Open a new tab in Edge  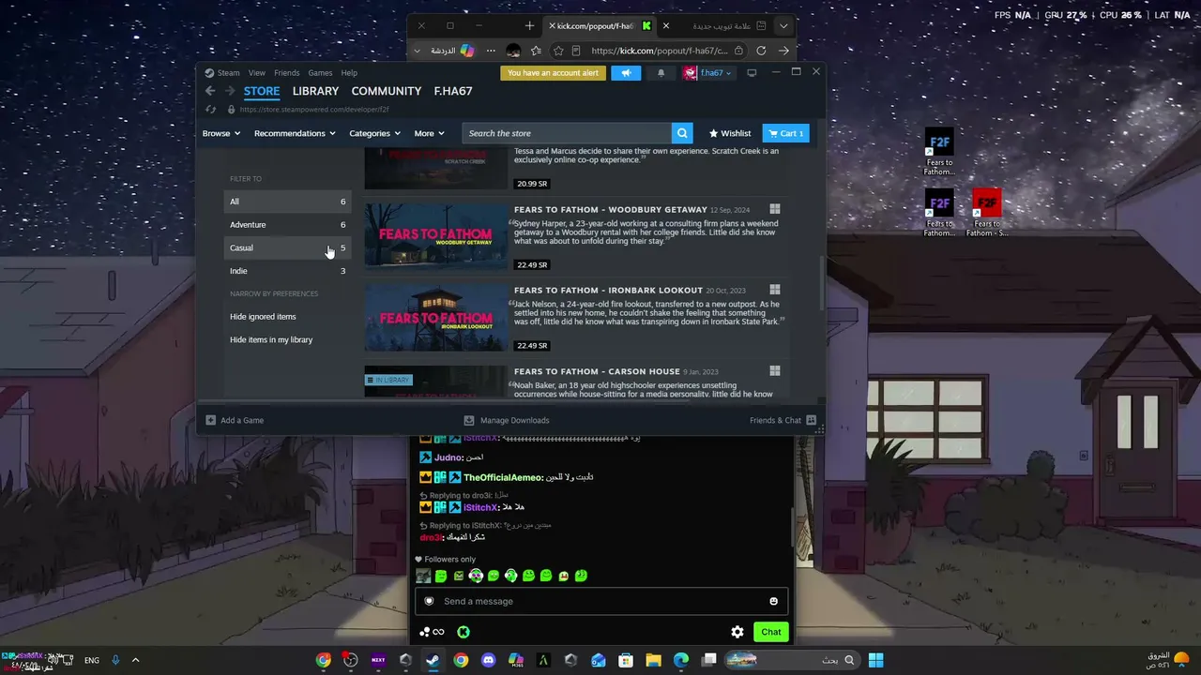tap(529, 26)
